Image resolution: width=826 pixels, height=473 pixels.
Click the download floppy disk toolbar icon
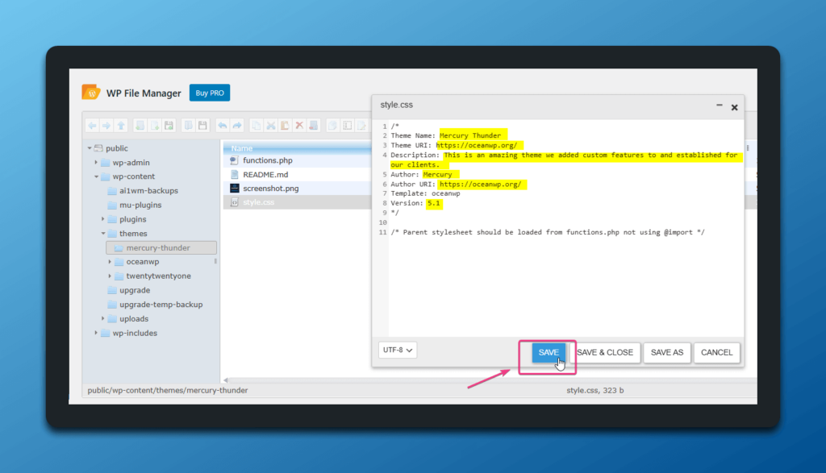point(202,125)
